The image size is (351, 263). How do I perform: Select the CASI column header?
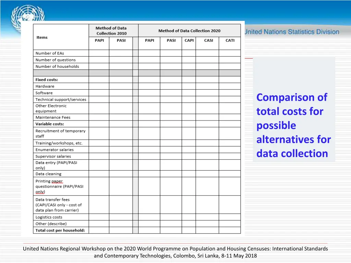(x=208, y=40)
